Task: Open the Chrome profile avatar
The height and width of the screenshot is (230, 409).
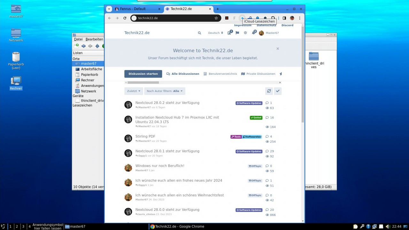Action: 292,18
